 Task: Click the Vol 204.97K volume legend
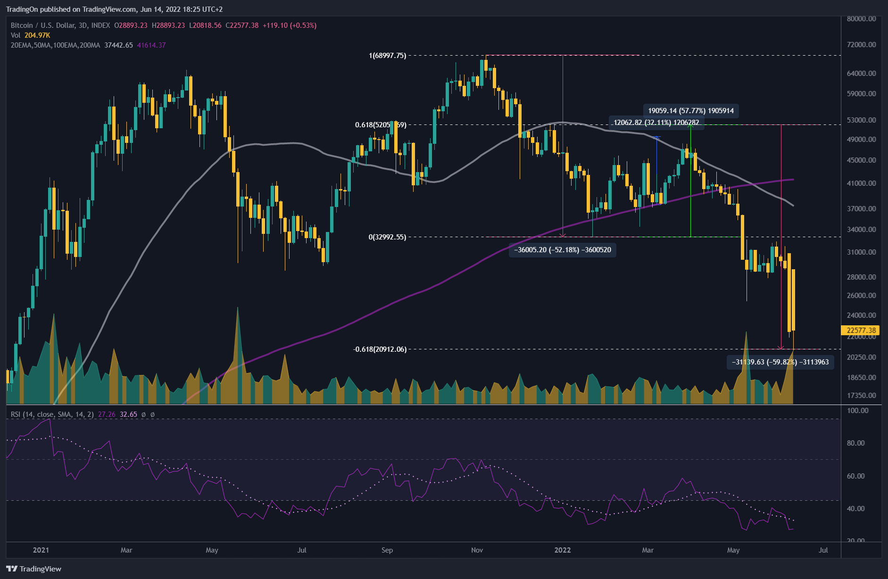(x=31, y=35)
